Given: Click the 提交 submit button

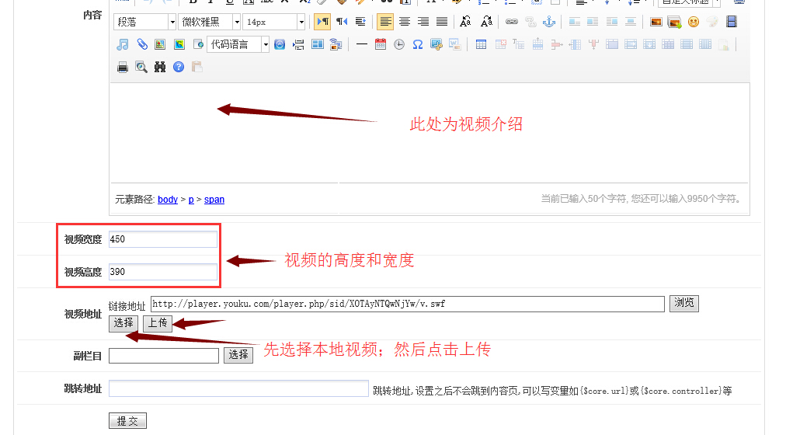Looking at the screenshot, I should (x=127, y=421).
